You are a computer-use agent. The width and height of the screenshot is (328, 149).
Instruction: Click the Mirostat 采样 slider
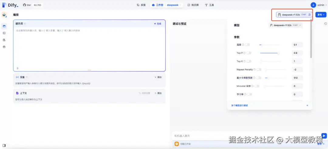[x=275, y=86]
